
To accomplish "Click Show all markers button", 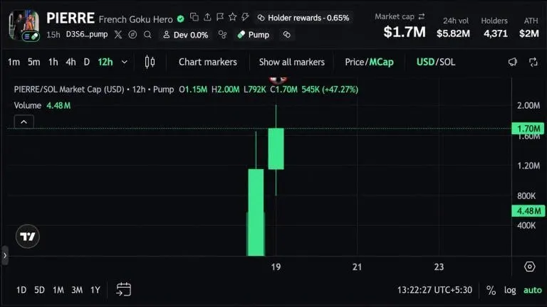I will coord(291,62).
